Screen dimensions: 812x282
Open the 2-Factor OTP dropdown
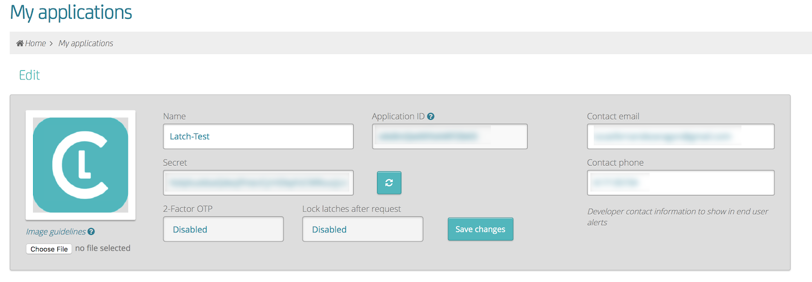(223, 229)
